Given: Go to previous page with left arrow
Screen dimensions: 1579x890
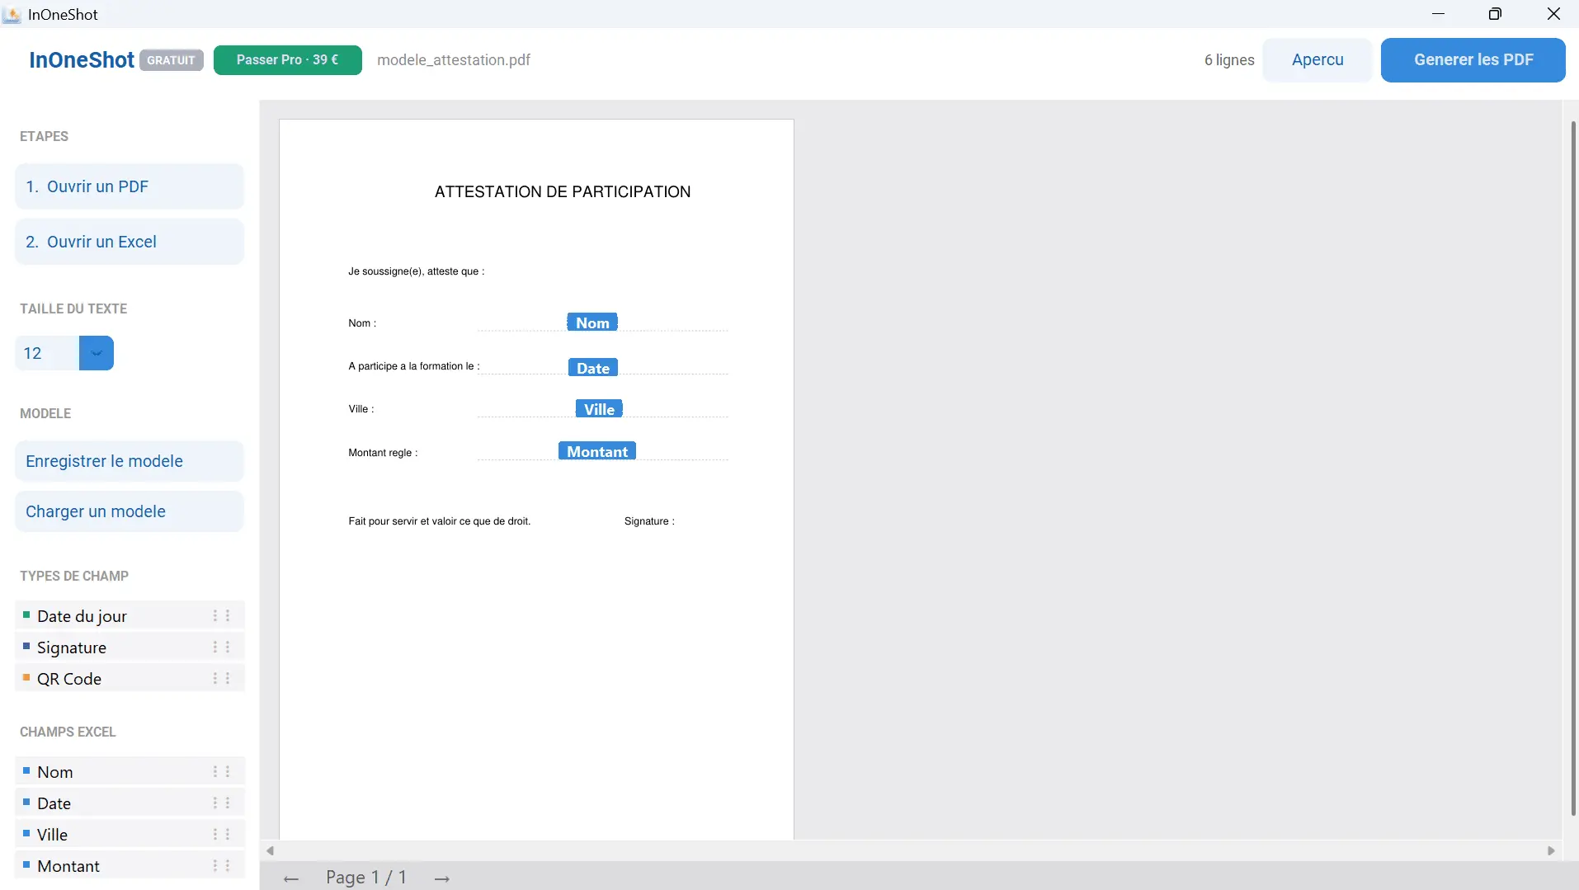Looking at the screenshot, I should click(x=290, y=878).
